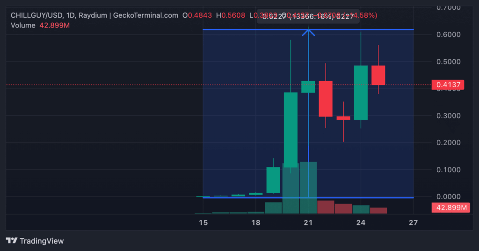Select the tall green candle body on day 20
This screenshot has height=251, width=479.
290,130
